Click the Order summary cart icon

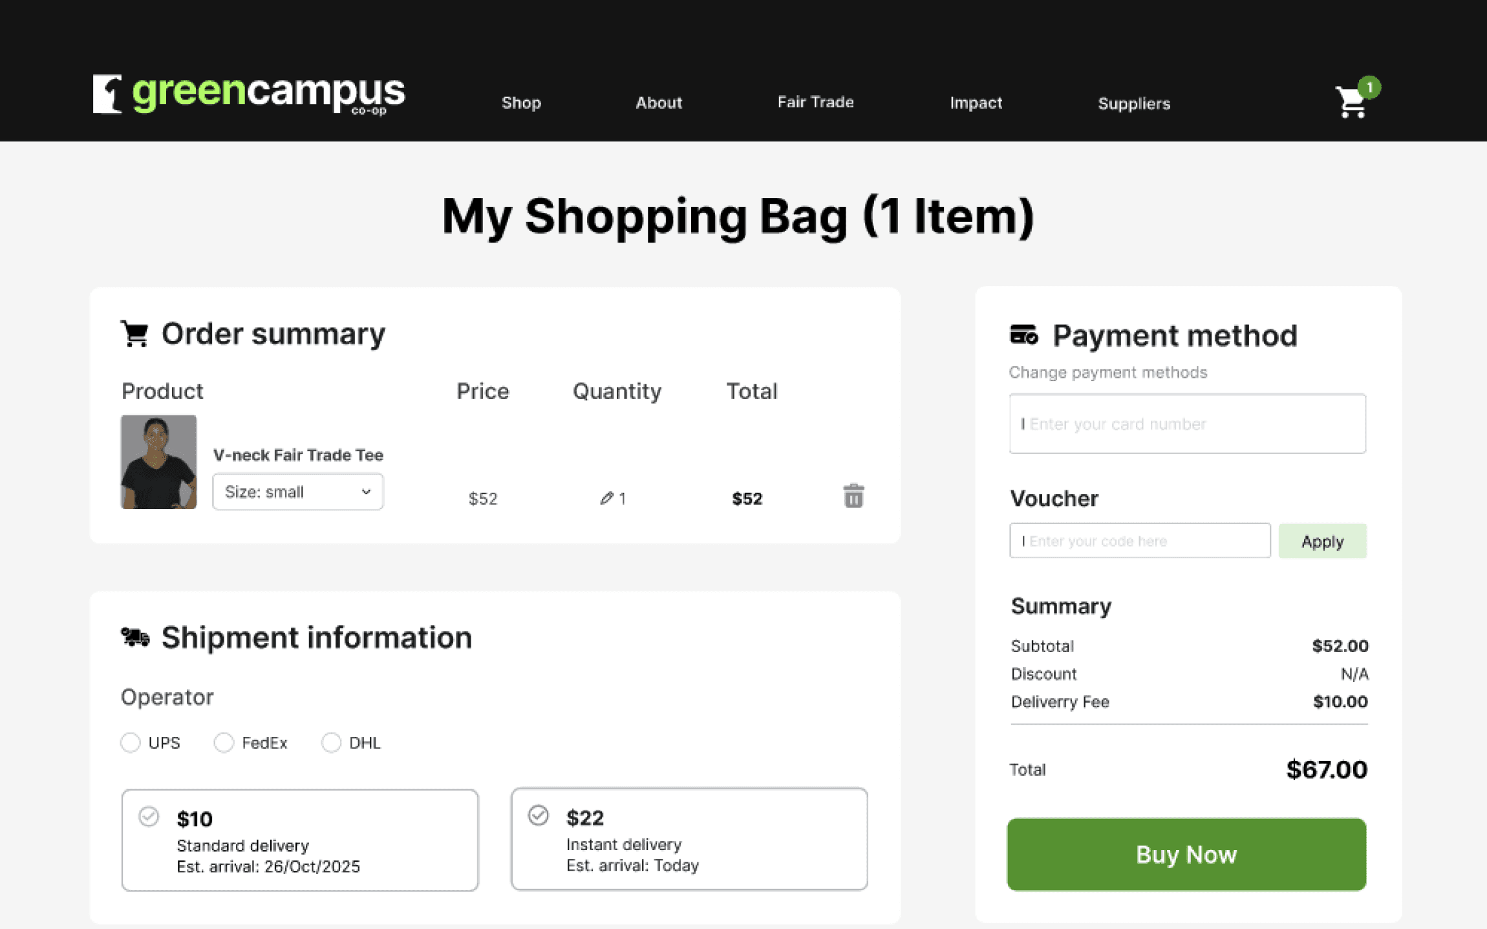pyautogui.click(x=134, y=334)
